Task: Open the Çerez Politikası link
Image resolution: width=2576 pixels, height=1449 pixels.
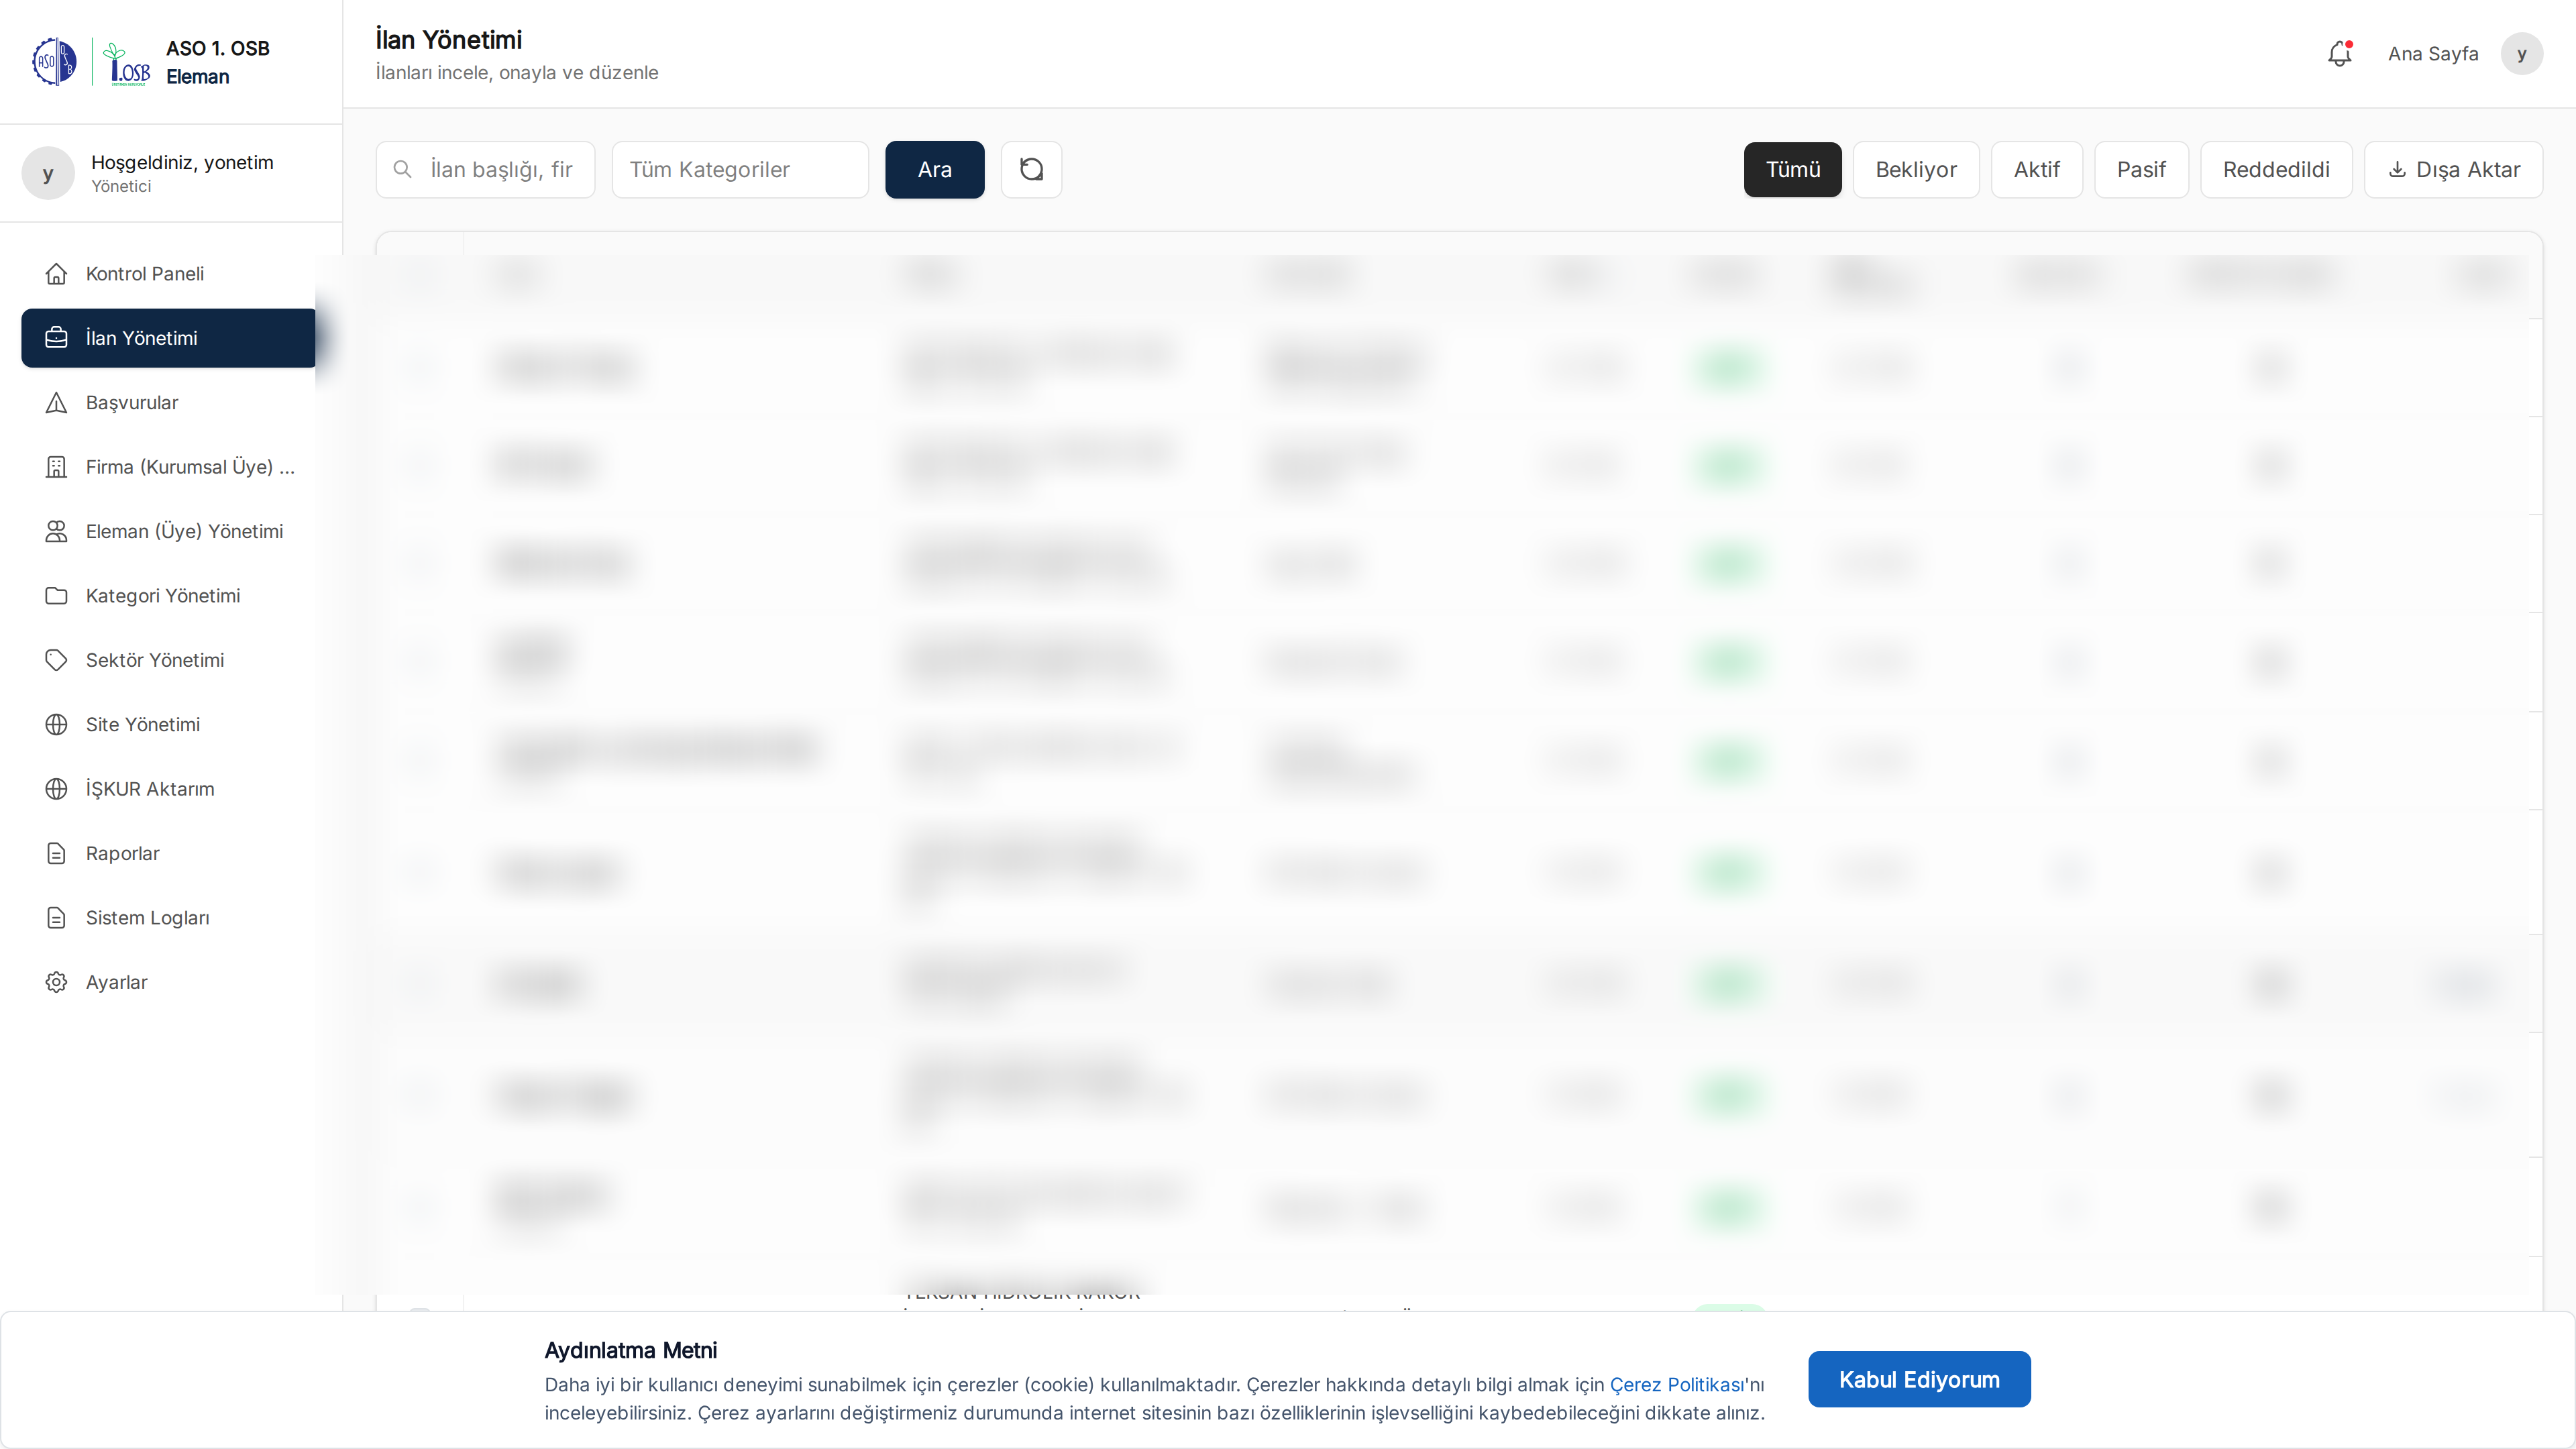Action: pos(1676,1385)
